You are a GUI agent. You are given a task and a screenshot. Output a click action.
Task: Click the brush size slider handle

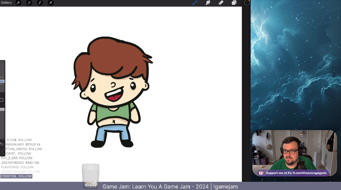pyautogui.click(x=2, y=81)
